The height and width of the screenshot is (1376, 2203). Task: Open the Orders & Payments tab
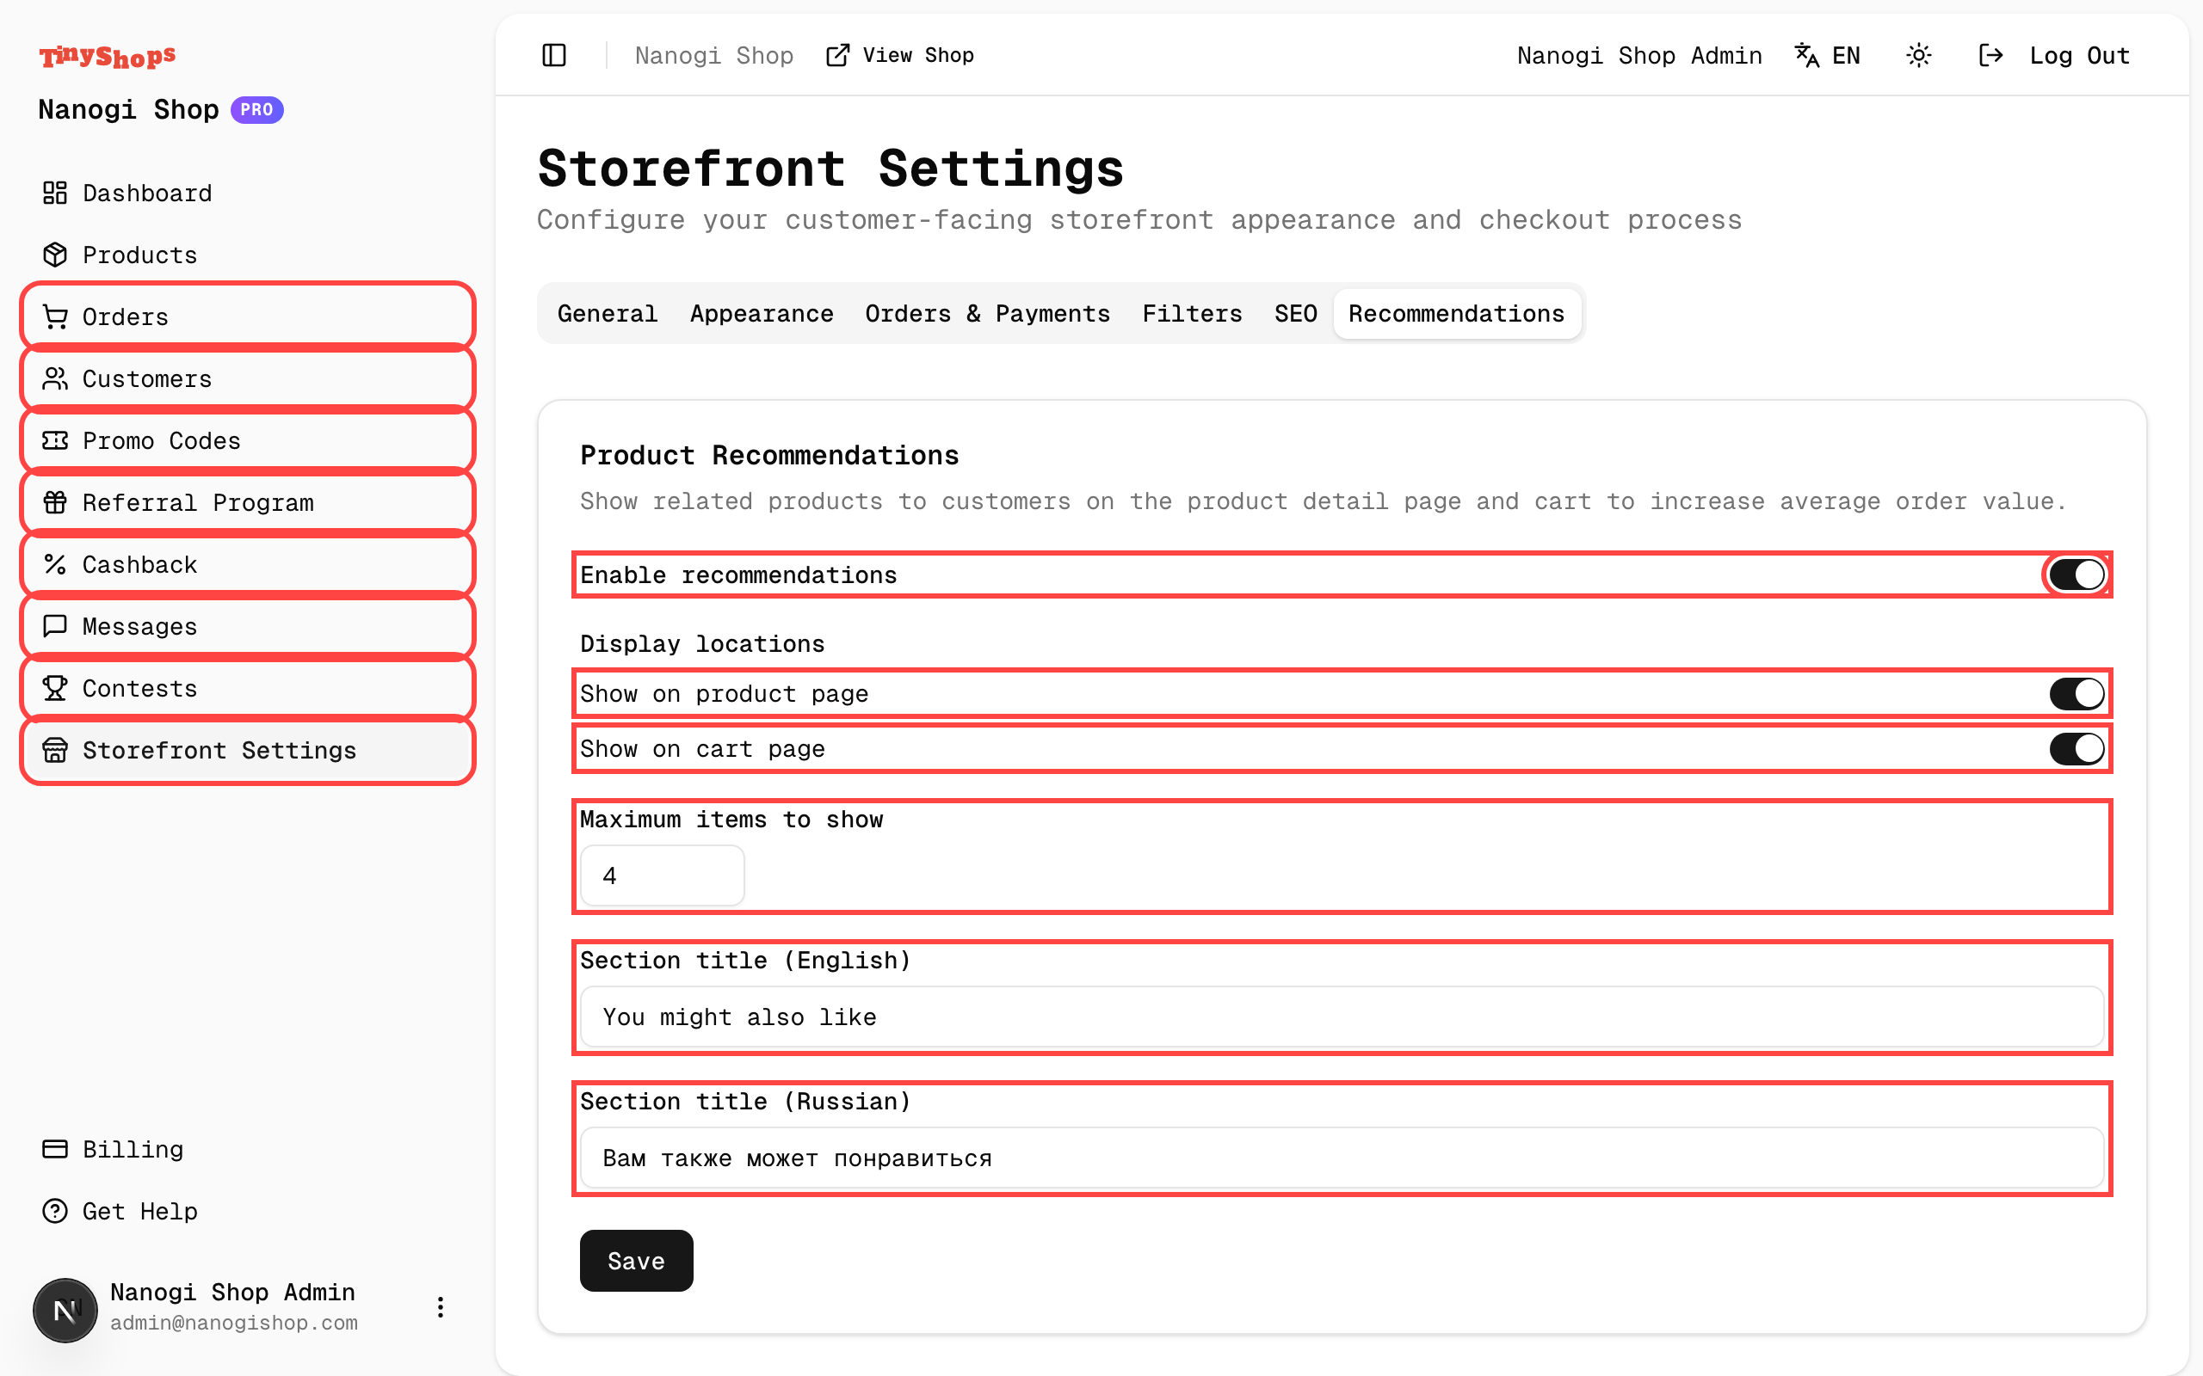(x=987, y=313)
